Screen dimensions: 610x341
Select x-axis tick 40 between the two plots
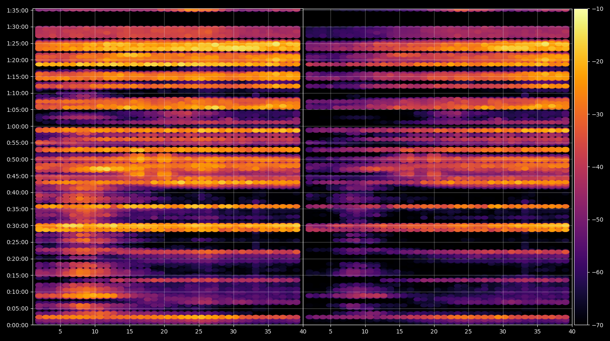click(303, 332)
